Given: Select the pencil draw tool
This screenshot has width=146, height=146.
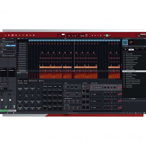Looking at the screenshot, I should (63, 39).
